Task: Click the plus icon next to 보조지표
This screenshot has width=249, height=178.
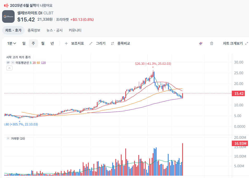Action: click(x=66, y=43)
